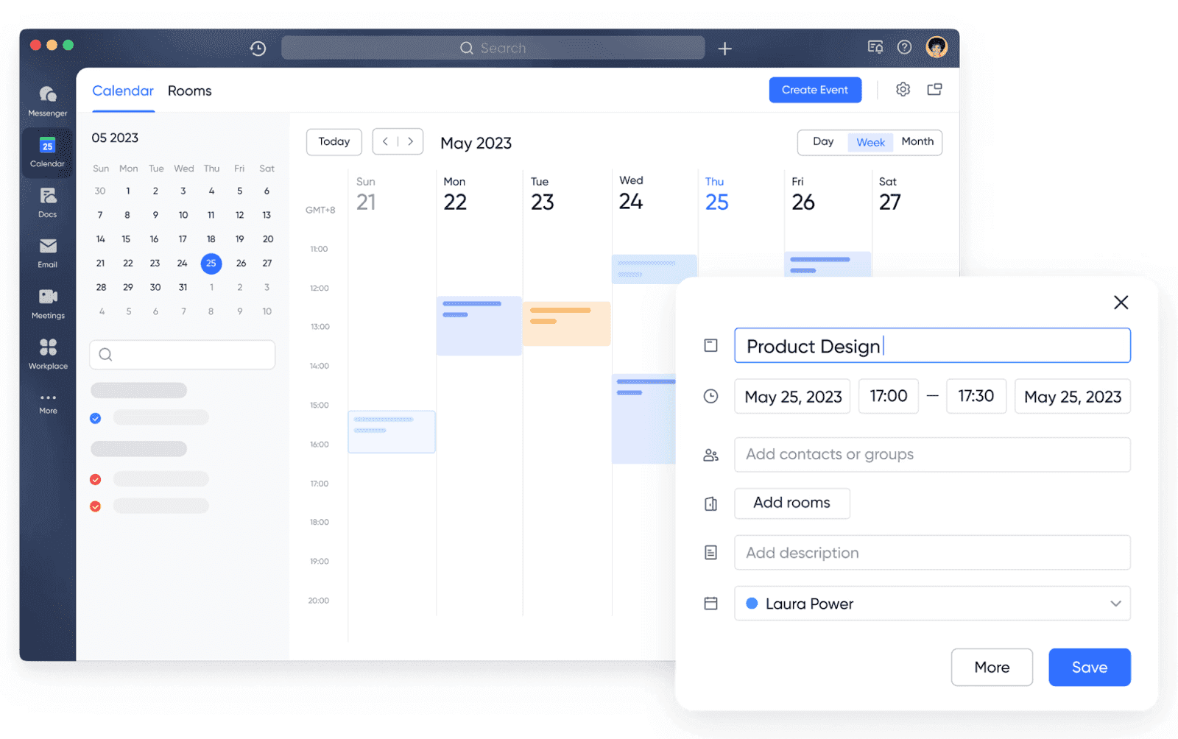Uncheck the second red calendar checkbox
The width and height of the screenshot is (1178, 739).
coord(95,506)
